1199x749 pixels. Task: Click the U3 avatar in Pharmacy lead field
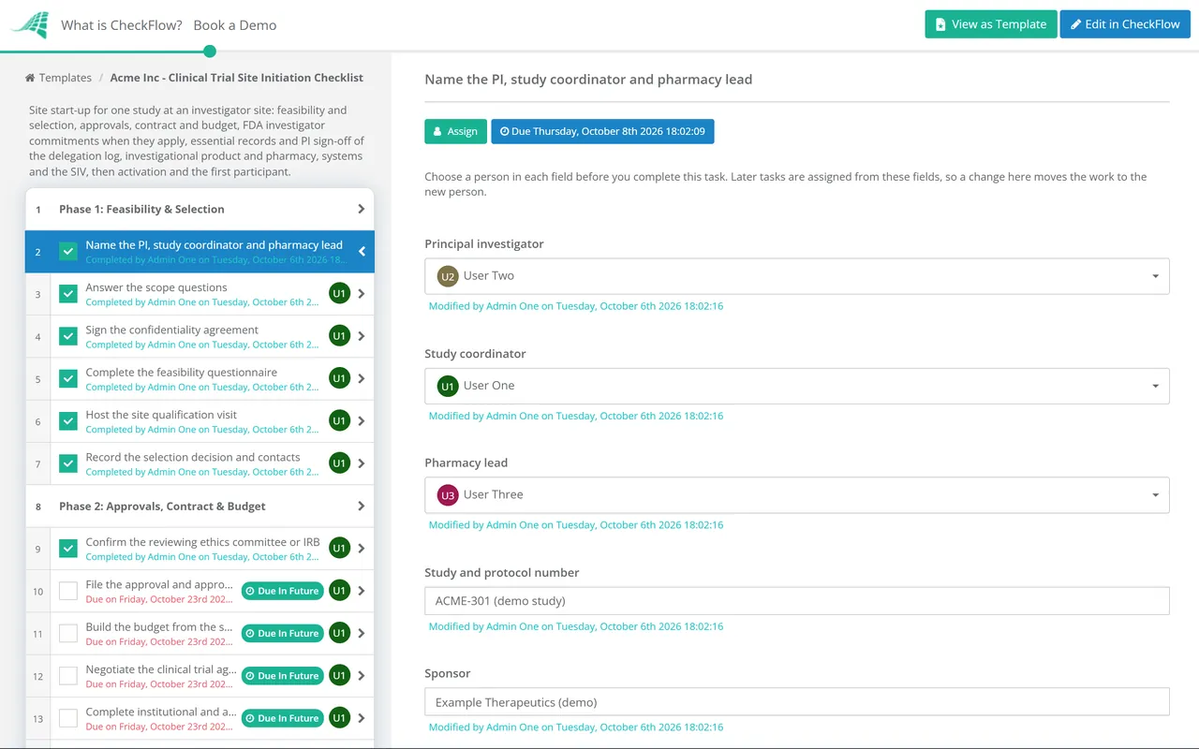448,495
